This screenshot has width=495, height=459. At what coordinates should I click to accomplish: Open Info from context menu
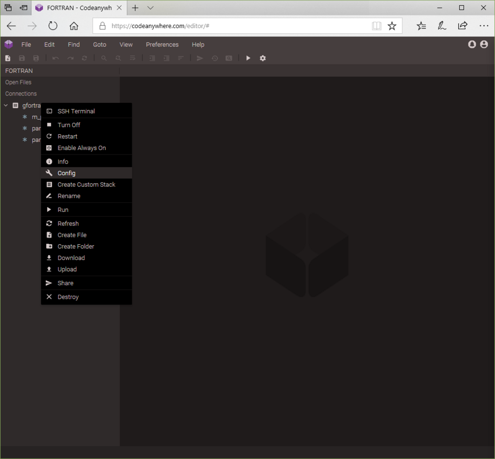[87, 161]
